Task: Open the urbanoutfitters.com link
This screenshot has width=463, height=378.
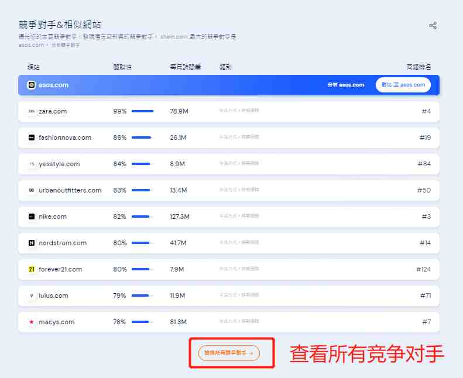Action: [70, 190]
